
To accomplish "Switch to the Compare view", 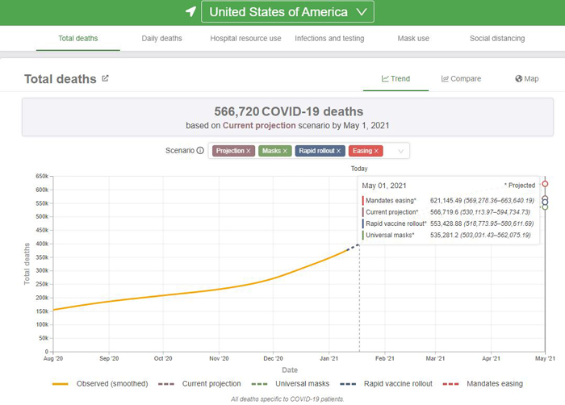I will click(x=461, y=79).
